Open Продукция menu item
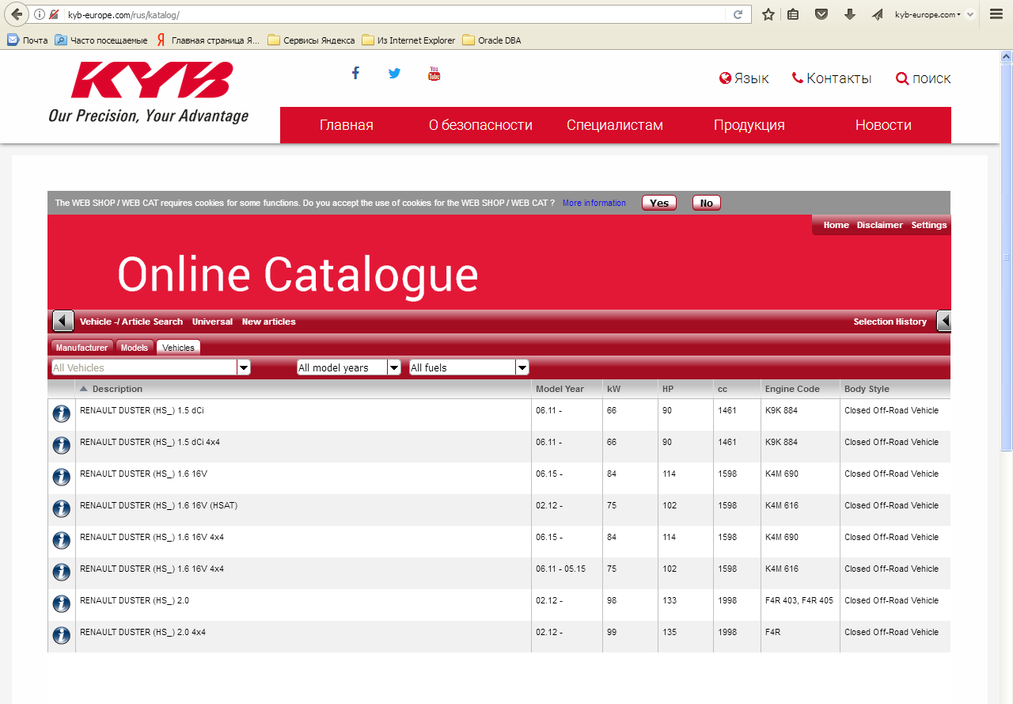This screenshot has height=704, width=1013. (749, 125)
